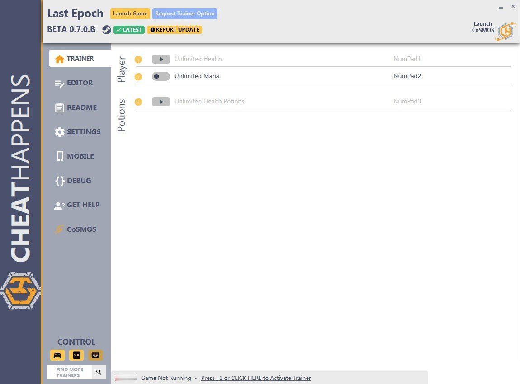Select the keyboard control icon
Image resolution: width=520 pixels, height=384 pixels.
pyautogui.click(x=95, y=355)
